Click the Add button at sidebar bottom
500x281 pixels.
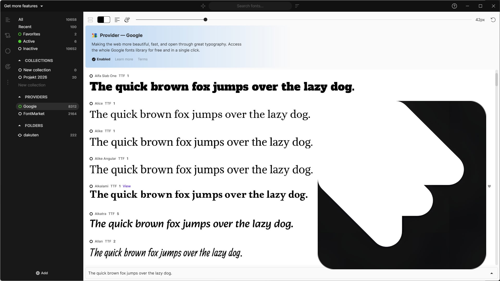pos(42,273)
